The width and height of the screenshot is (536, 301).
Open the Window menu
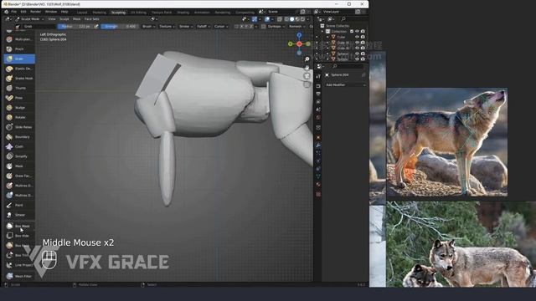click(x=51, y=12)
